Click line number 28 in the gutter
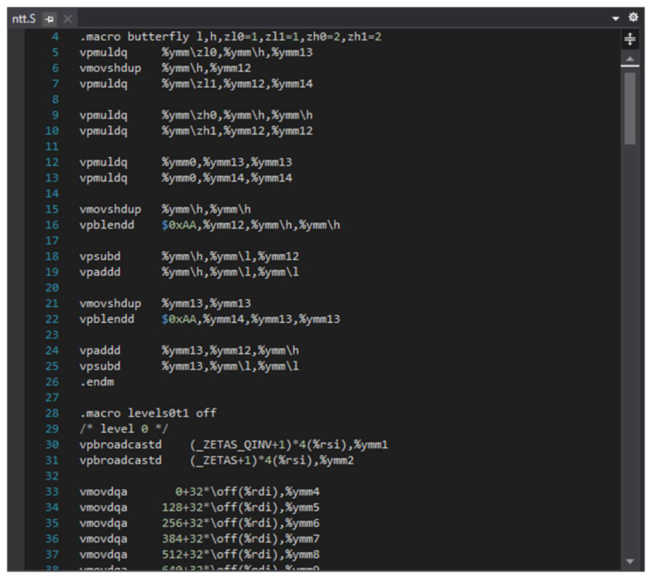The height and width of the screenshot is (578, 651). pyautogui.click(x=52, y=413)
